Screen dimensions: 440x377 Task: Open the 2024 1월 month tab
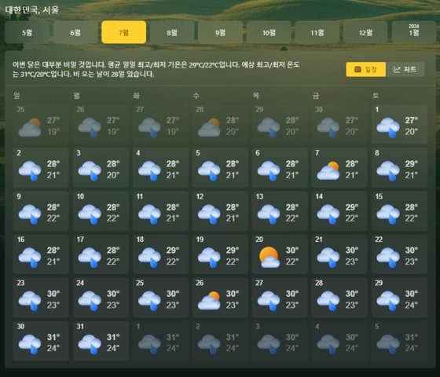coord(413,32)
